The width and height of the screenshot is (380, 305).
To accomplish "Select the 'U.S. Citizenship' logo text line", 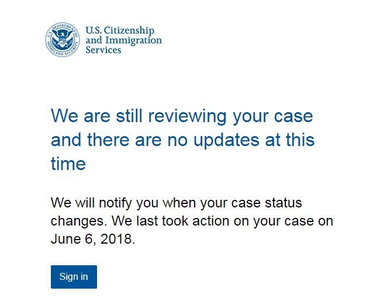I will pyautogui.click(x=120, y=31).
